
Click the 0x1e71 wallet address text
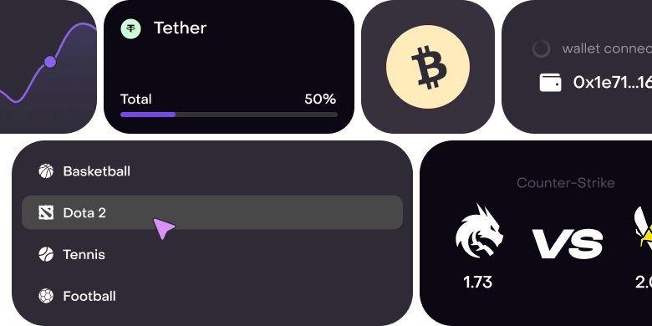(613, 83)
